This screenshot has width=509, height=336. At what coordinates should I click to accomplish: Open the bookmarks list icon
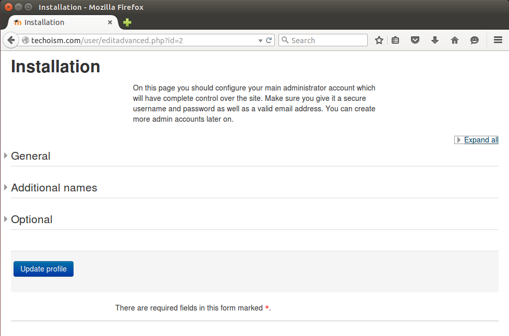tap(395, 40)
